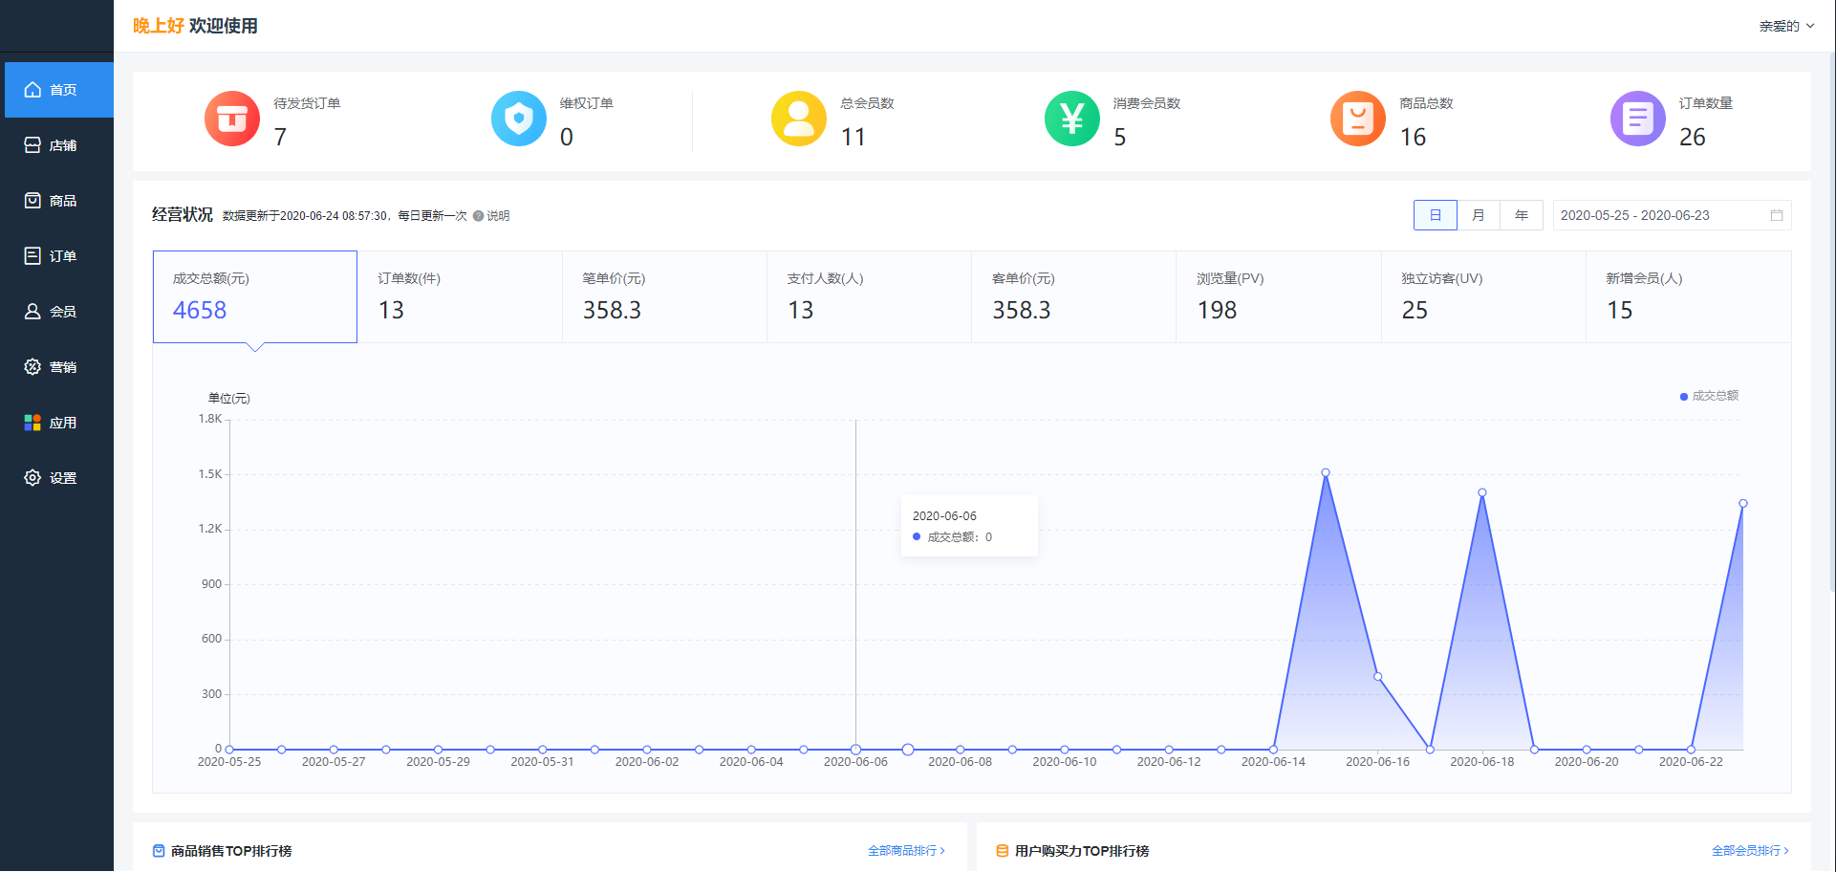Click the blue shield 维权订单 icon
This screenshot has height=872, width=1836.
(x=519, y=119)
